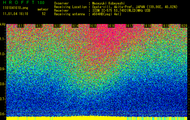Screen dimensions: 190x120
Task: Click the 1616 time marker label
Action: [111, 26]
